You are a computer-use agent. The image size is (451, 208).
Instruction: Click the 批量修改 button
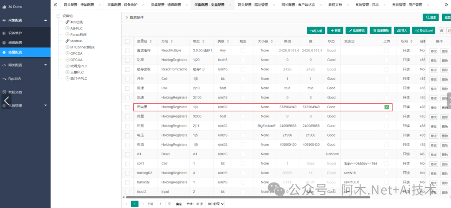[357, 30]
